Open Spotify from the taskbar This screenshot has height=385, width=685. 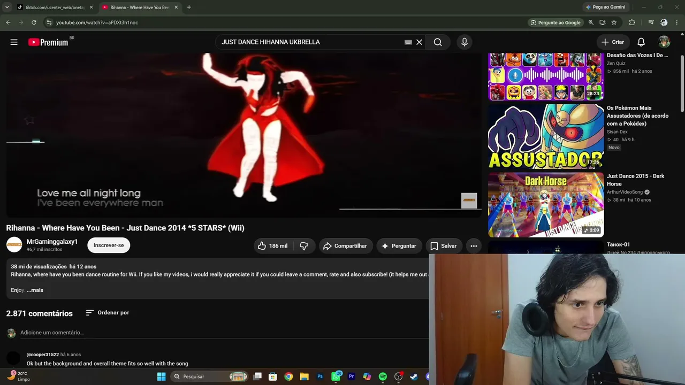coord(383,376)
